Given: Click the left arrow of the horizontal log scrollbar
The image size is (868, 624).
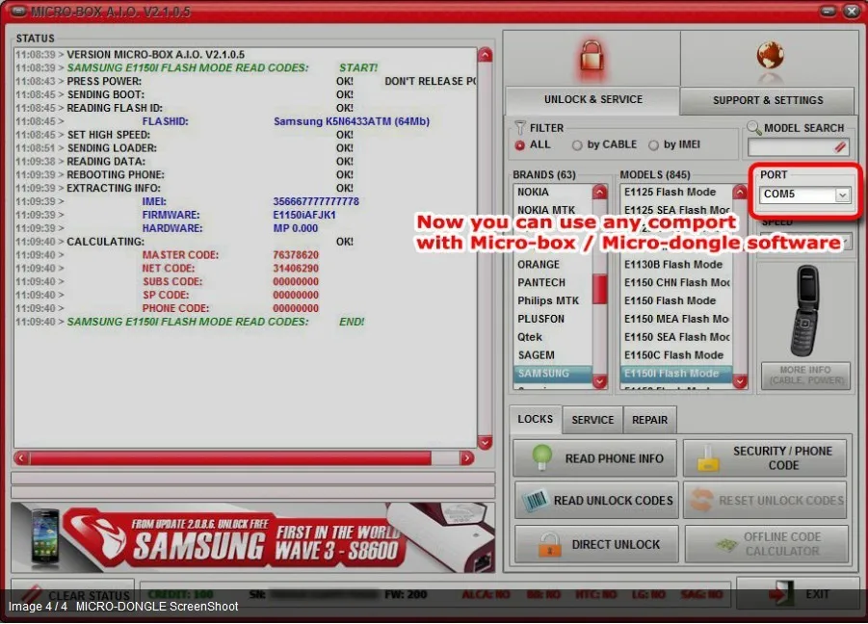Looking at the screenshot, I should [x=21, y=458].
